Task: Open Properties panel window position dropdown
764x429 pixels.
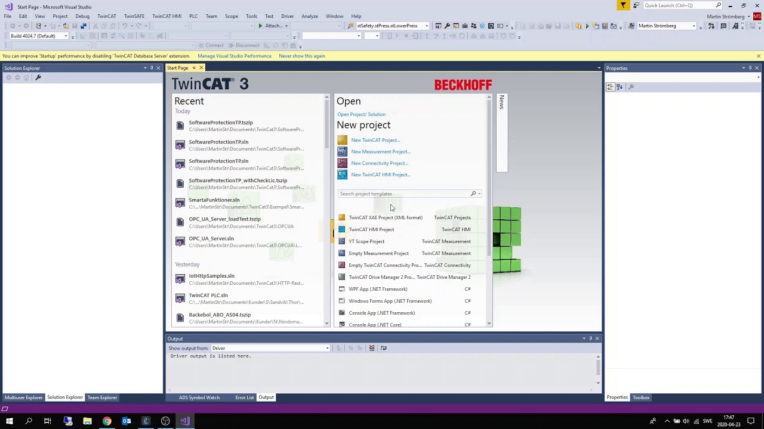Action: click(x=744, y=68)
